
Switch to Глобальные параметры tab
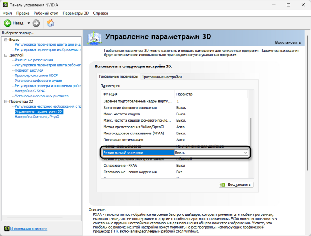click(x=118, y=76)
